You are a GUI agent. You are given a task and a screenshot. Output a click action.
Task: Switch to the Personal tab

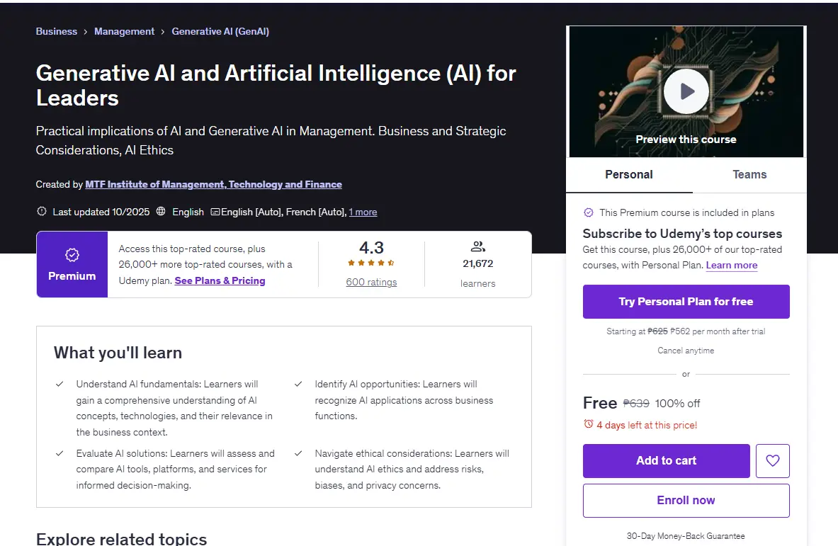(629, 175)
